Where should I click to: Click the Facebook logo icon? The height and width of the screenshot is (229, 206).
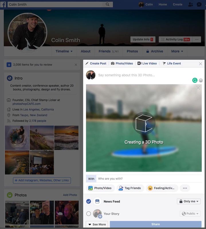click(x=3, y=5)
